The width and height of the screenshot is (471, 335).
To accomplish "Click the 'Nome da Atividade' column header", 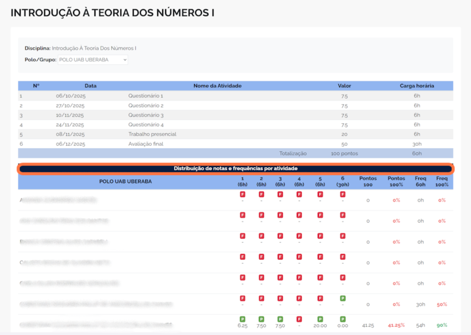I will click(217, 86).
